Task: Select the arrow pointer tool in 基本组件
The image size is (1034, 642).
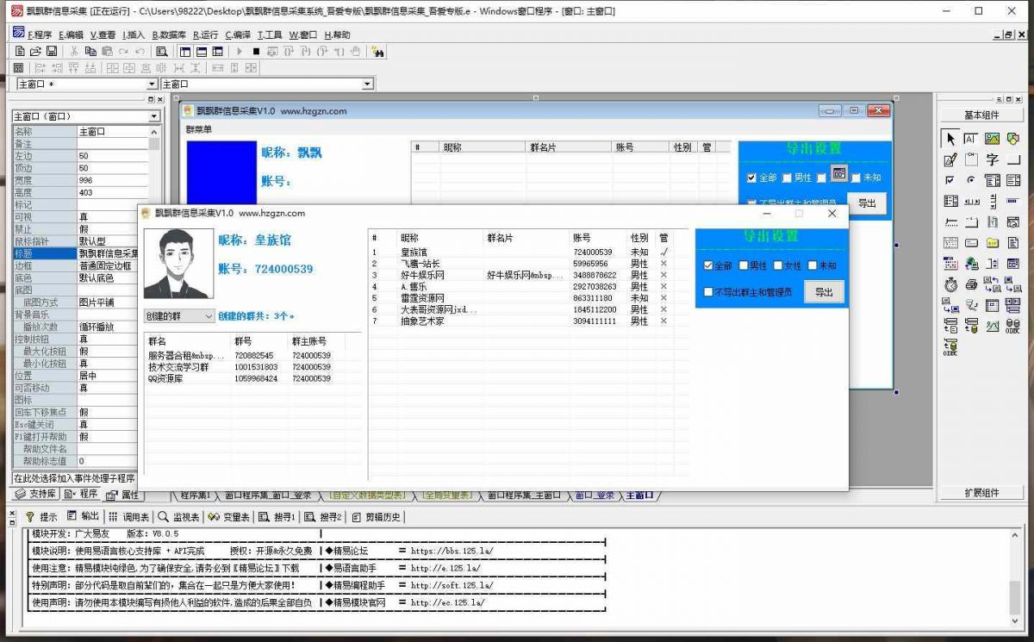Action: pyautogui.click(x=950, y=139)
